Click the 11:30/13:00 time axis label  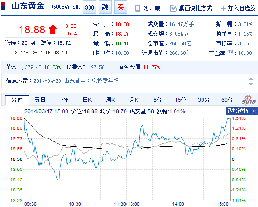pos(126,204)
